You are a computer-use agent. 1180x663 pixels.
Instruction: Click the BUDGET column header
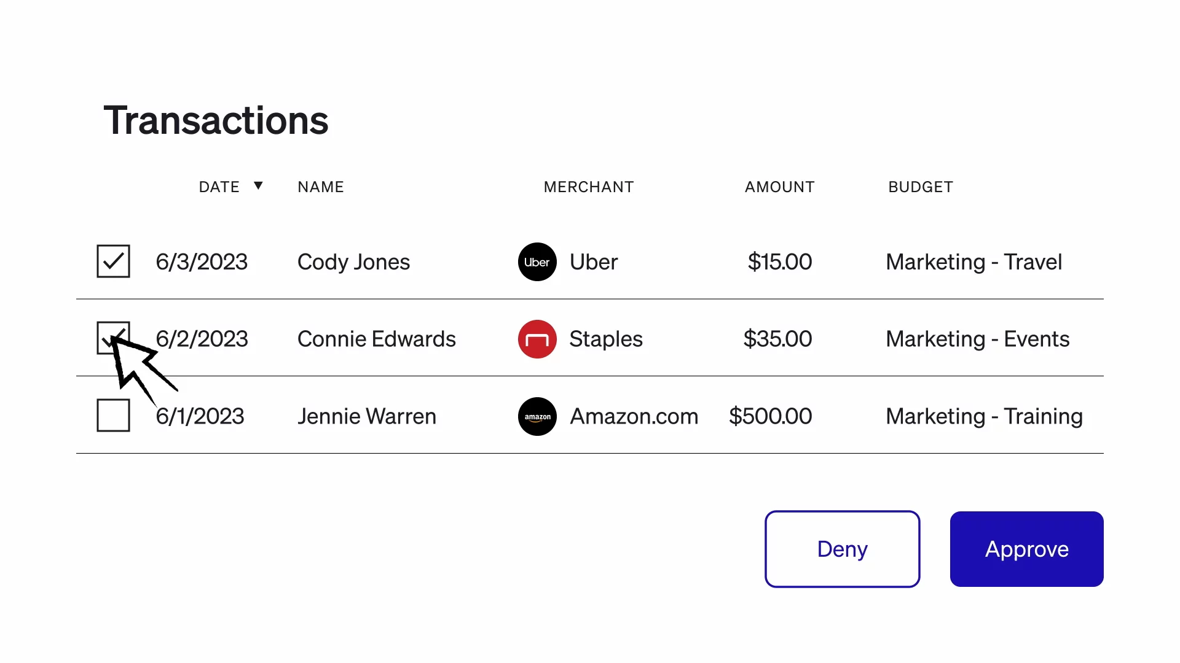[920, 187]
